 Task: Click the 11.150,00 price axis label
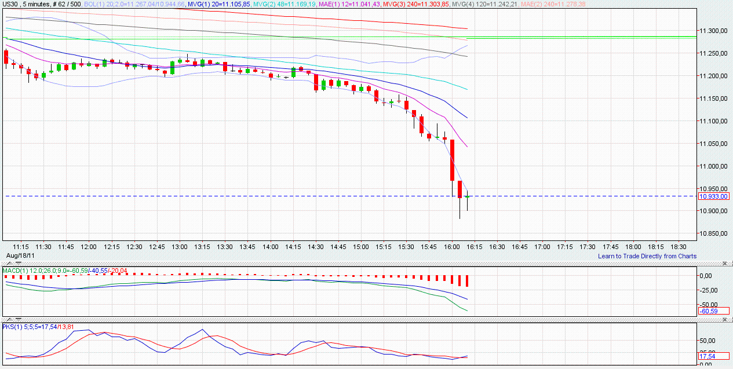[x=714, y=98]
